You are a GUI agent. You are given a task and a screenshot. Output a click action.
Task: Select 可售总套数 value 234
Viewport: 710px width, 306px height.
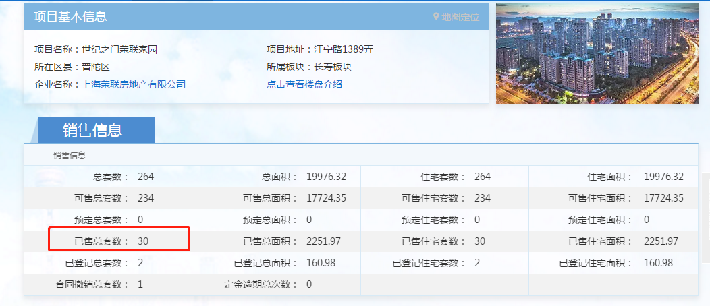click(x=146, y=198)
